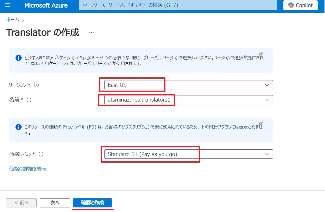
Task: Click the 確認と作成 button
Action: point(92,203)
